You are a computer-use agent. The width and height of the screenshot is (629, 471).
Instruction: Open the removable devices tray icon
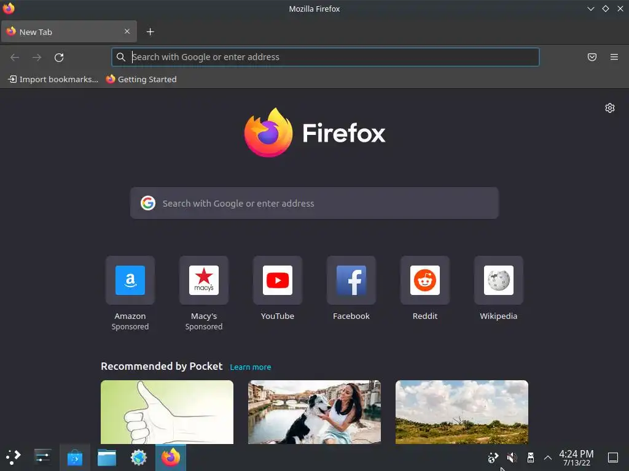530,458
